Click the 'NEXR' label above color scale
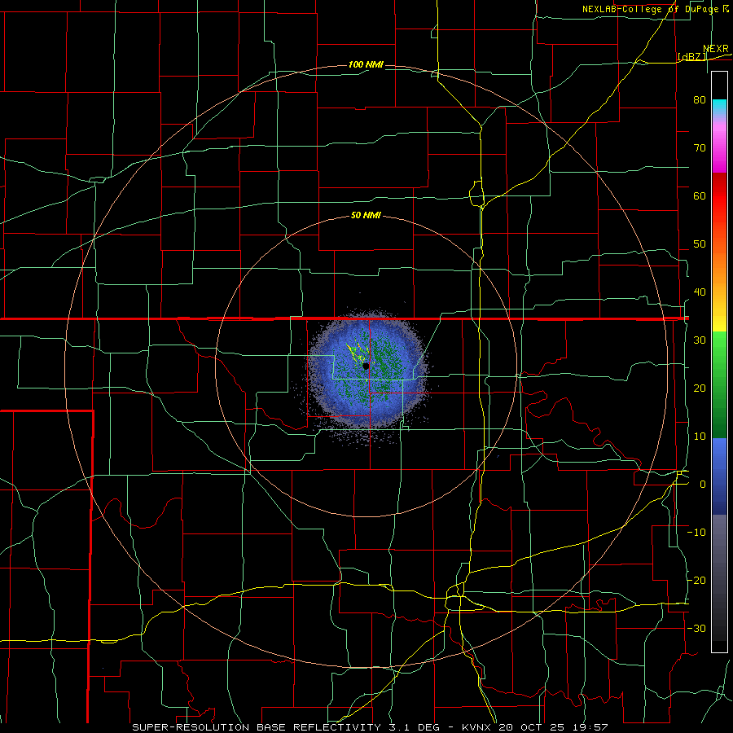Viewport: 733px width, 733px height. coord(716,49)
